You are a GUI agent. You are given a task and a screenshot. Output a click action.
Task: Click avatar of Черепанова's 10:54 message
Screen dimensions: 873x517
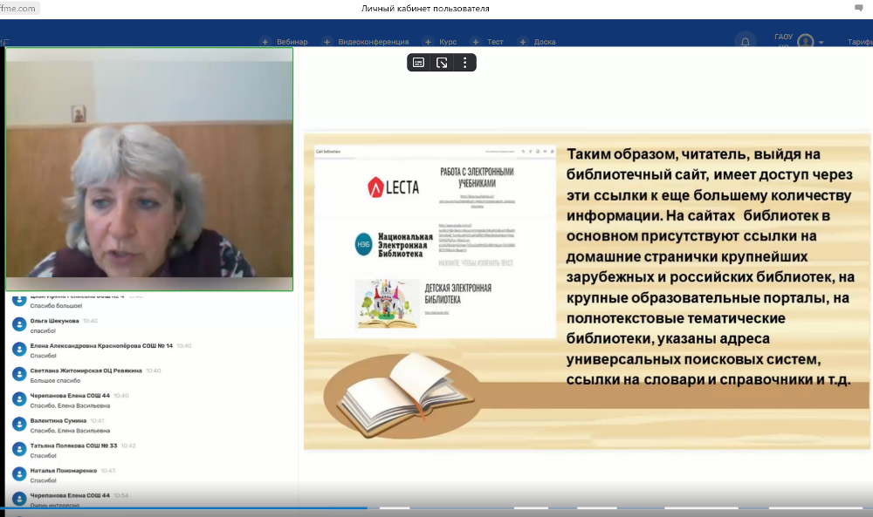[x=19, y=500]
